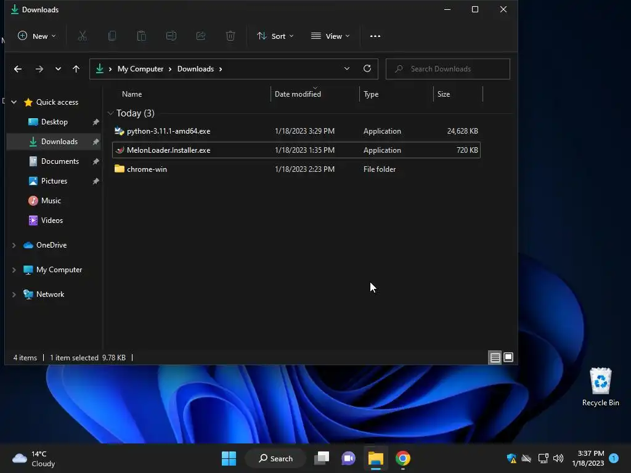Viewport: 631px width, 473px height.
Task: Select Documents in navigation pane
Action: [54, 161]
